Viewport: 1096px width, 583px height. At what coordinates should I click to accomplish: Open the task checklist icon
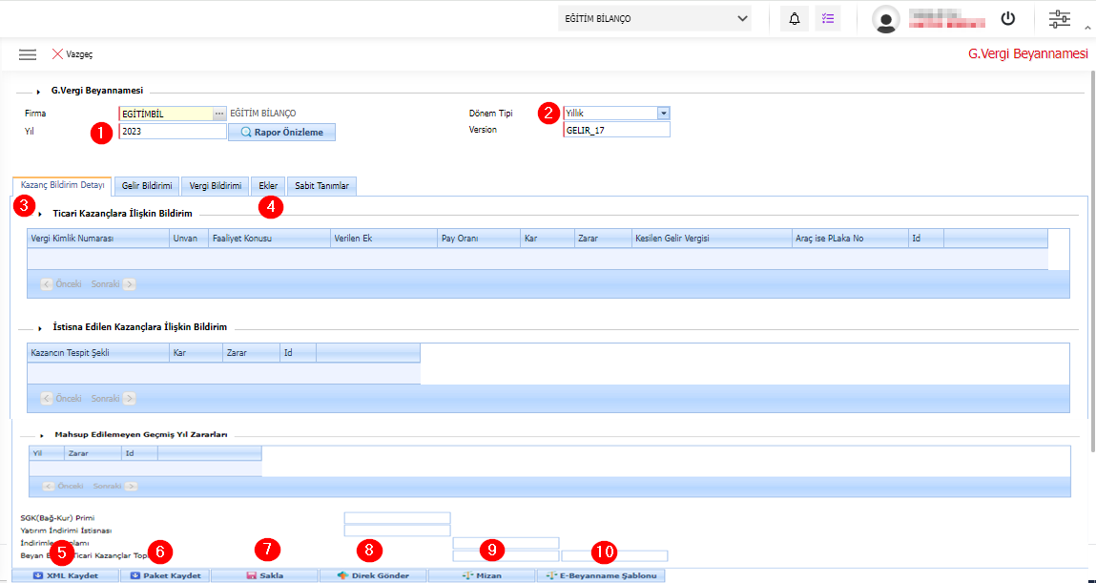[828, 19]
